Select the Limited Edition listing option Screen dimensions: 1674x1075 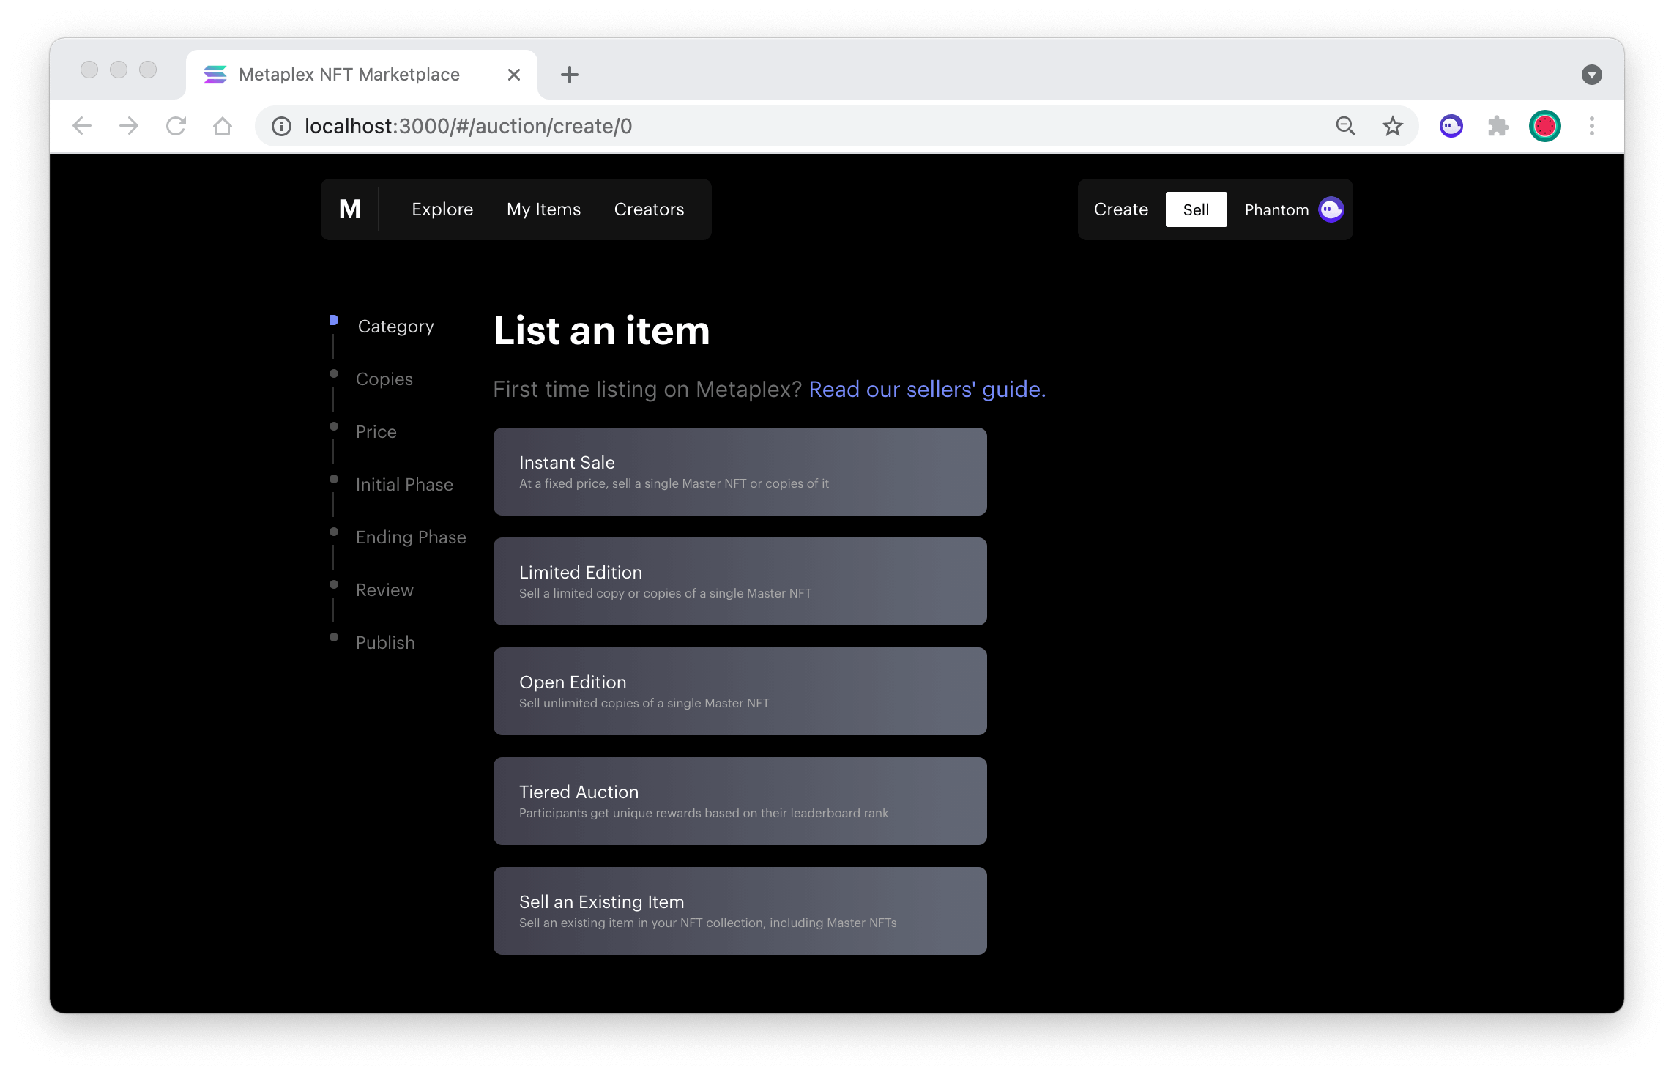tap(740, 581)
